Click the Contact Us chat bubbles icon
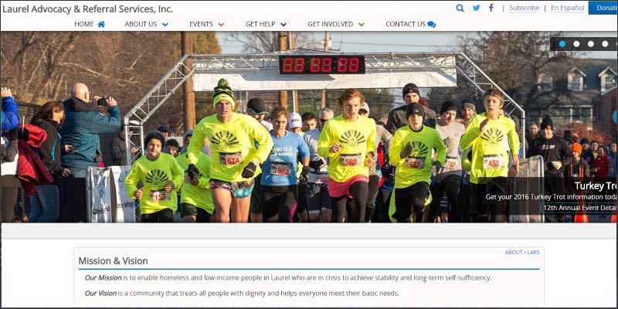Screen dimensions: 618x309 (x=431, y=24)
